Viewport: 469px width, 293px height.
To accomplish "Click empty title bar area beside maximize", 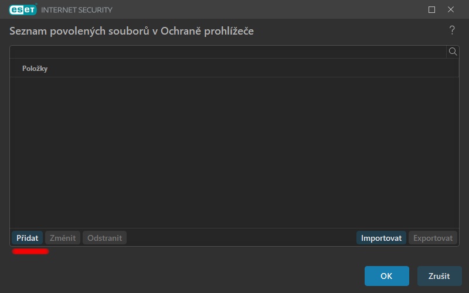I will pyautogui.click(x=269, y=9).
